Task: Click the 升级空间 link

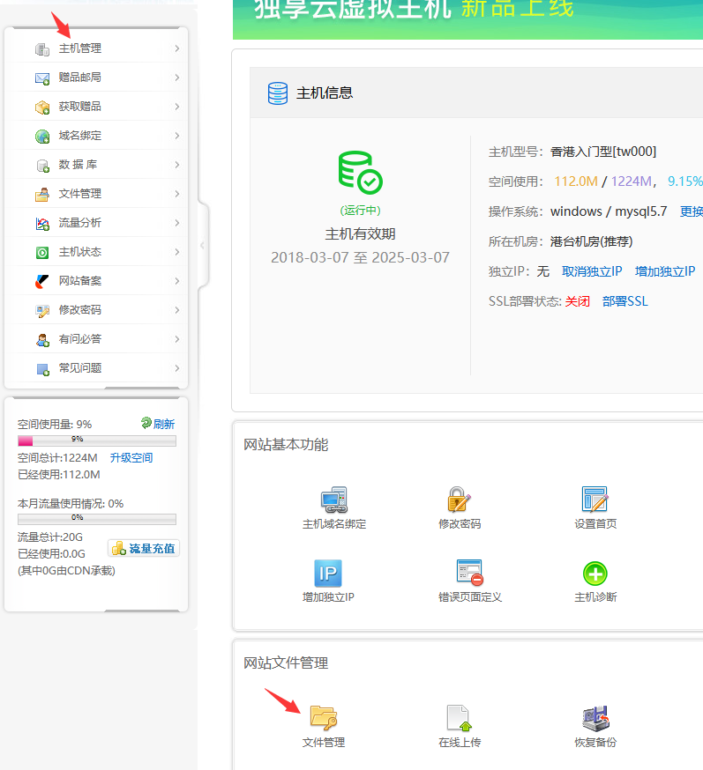Action: 131,458
